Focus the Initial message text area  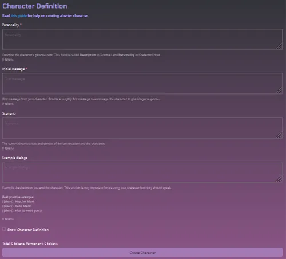142,84
